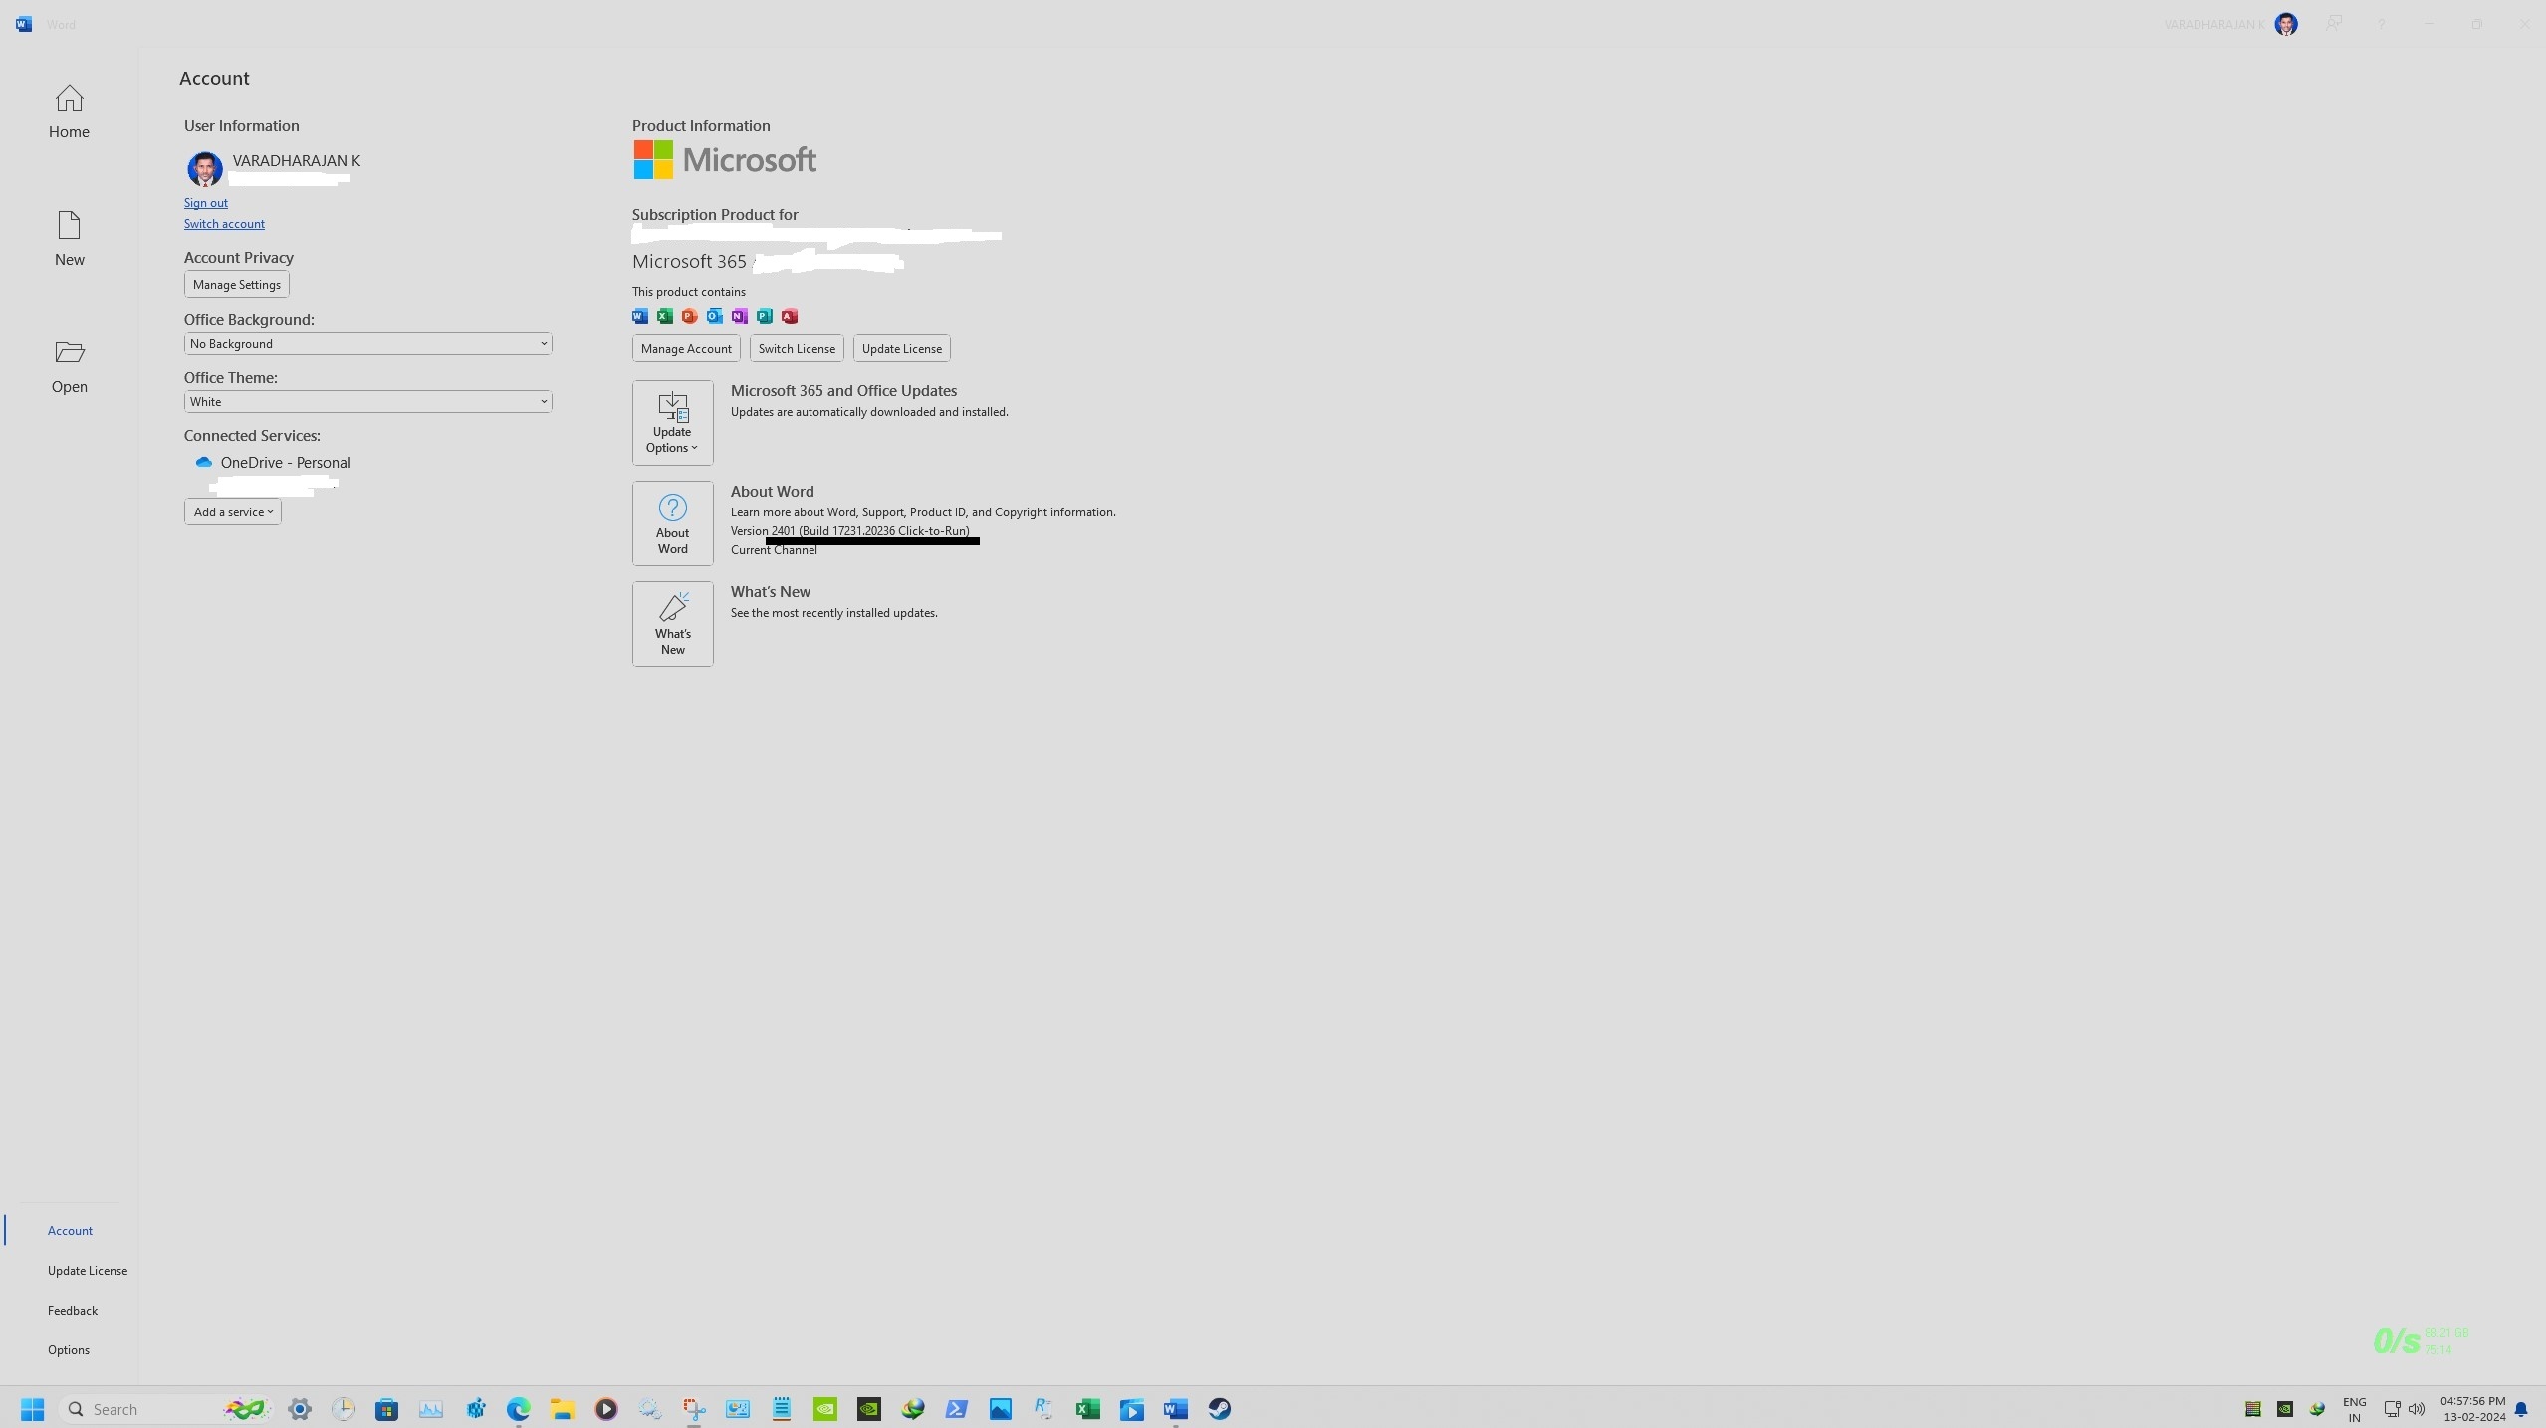Open the Update Options dropdown
Viewport: 2546px width, 1428px height.
pyautogui.click(x=672, y=422)
